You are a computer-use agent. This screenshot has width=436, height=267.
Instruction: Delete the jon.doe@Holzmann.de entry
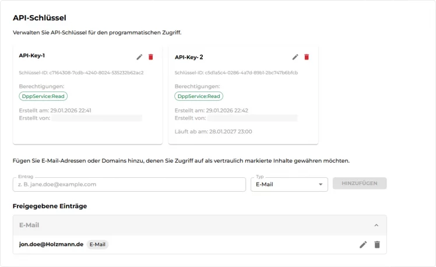click(x=377, y=245)
